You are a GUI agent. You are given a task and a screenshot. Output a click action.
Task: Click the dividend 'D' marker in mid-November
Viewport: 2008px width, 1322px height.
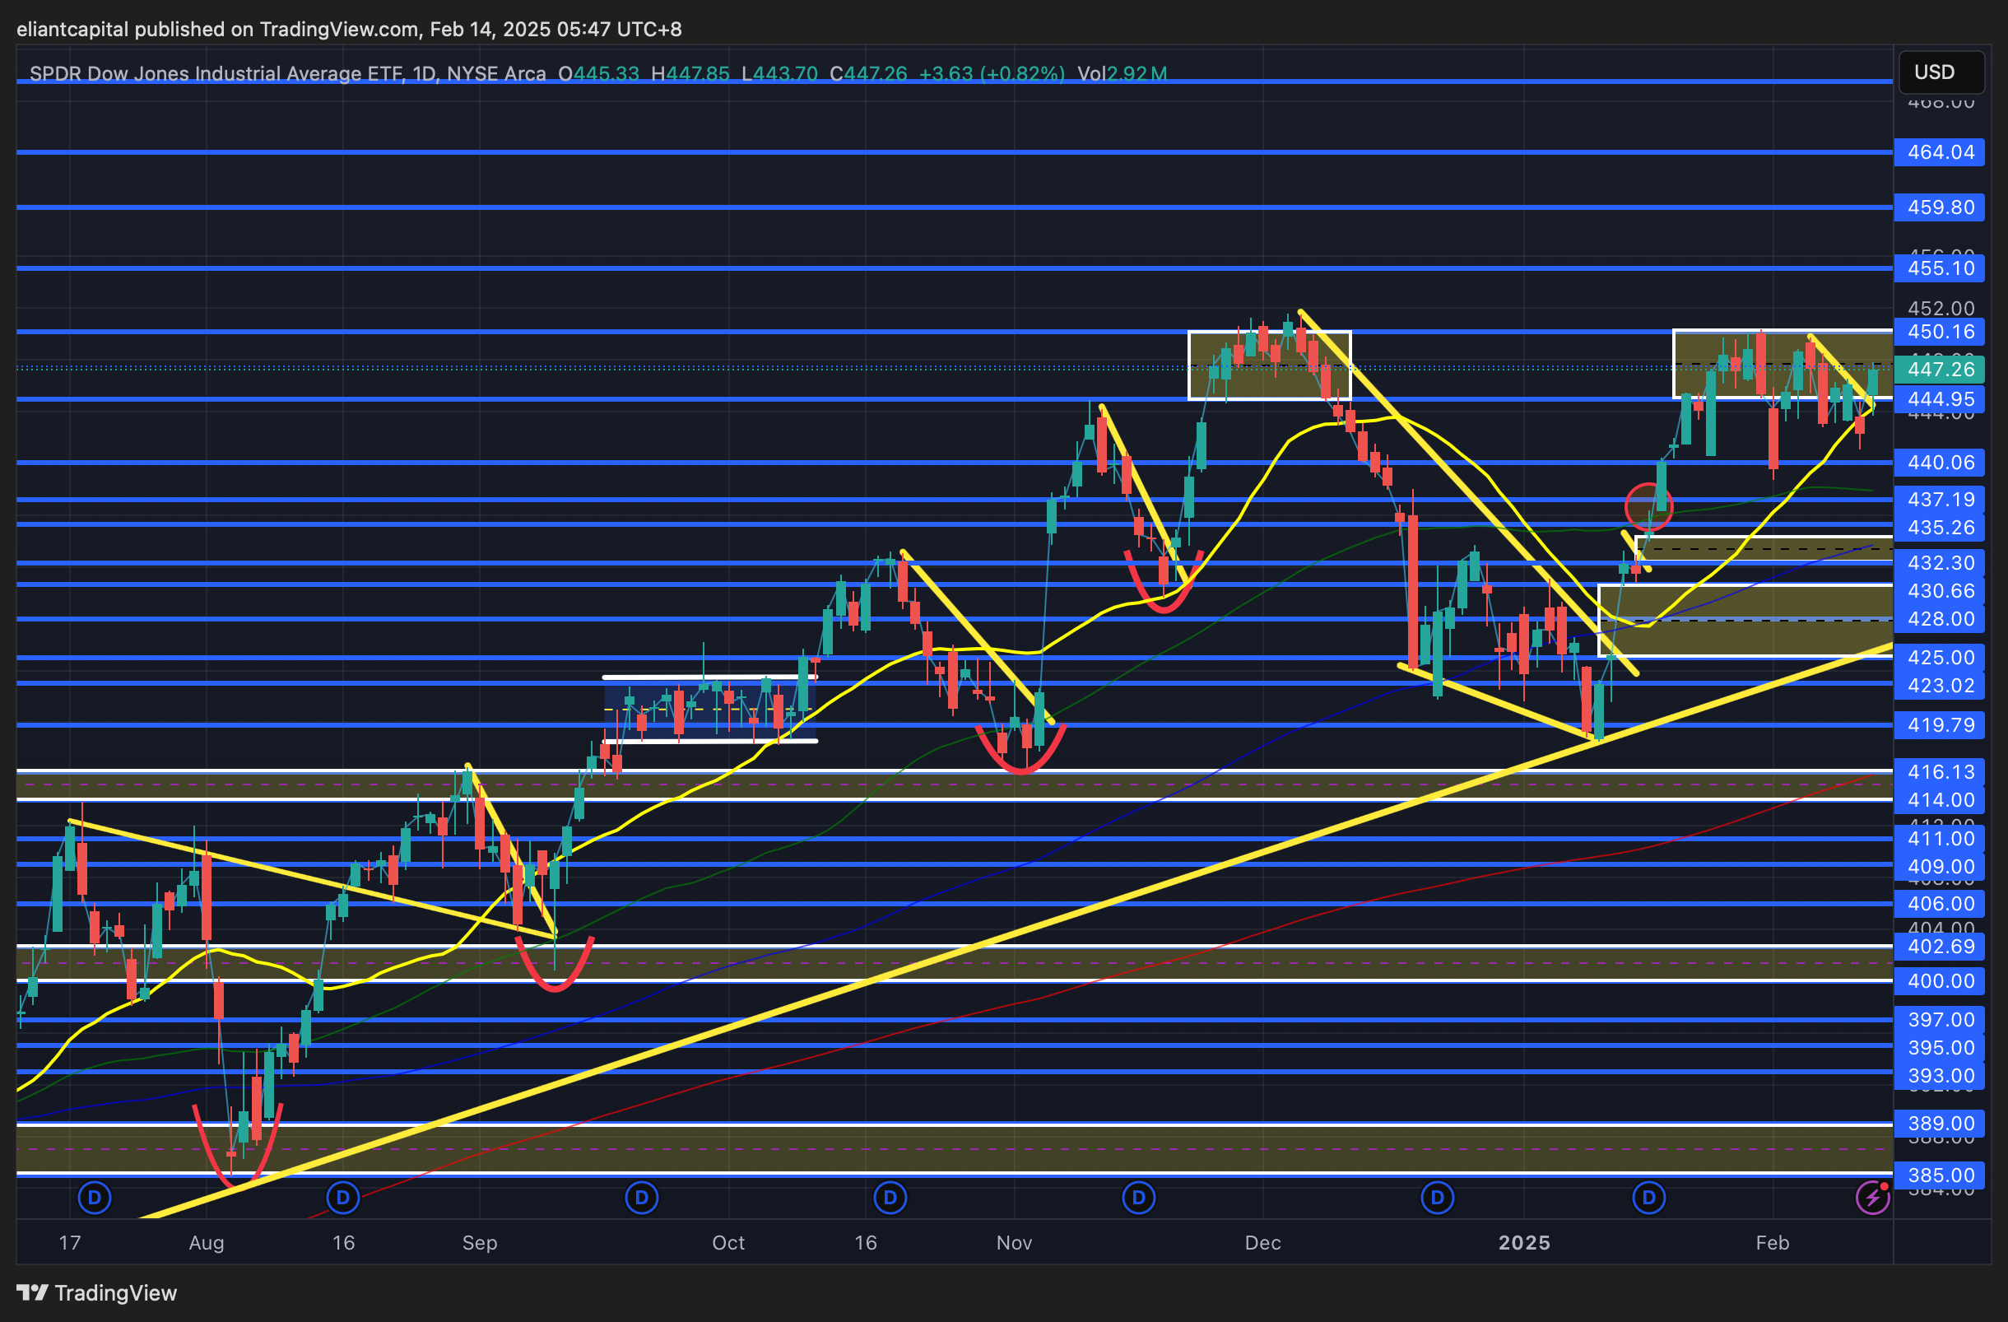point(1138,1197)
